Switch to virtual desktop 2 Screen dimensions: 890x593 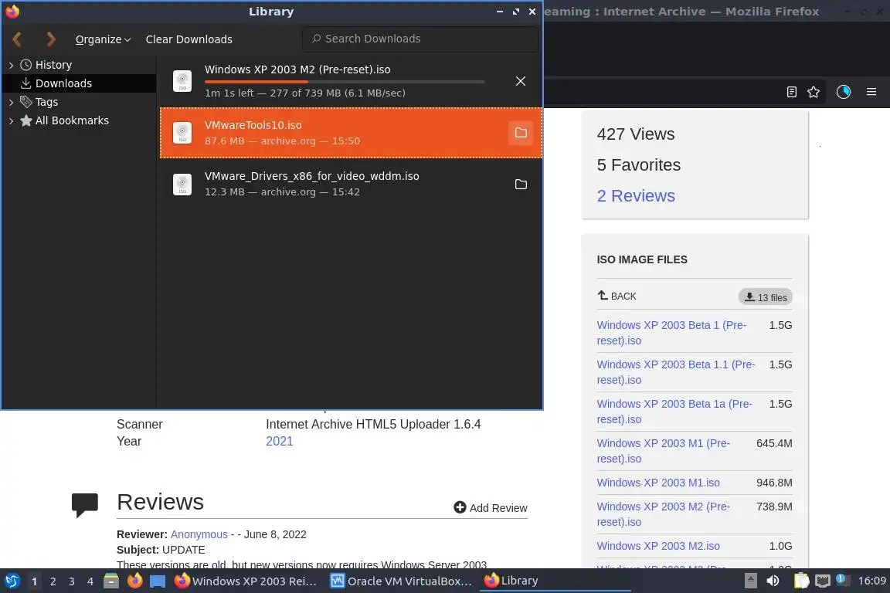pyautogui.click(x=53, y=581)
